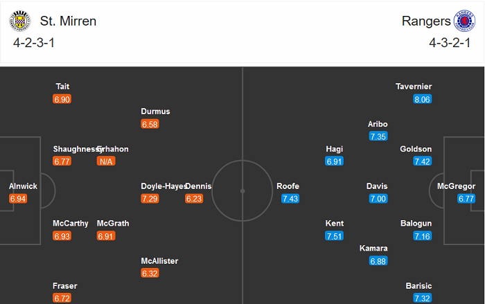The width and height of the screenshot is (485, 304).
Task: Select the player Durmus
Action: point(155,111)
